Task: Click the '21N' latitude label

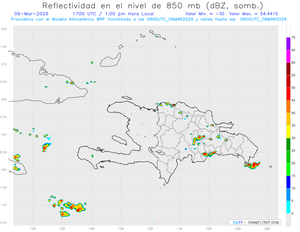Action: click(x=4, y=64)
